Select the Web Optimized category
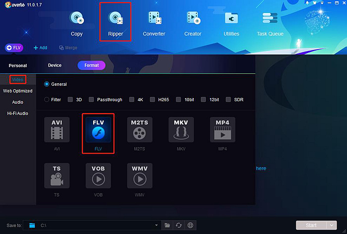Screen dimensions: 347x234 (x=18, y=91)
